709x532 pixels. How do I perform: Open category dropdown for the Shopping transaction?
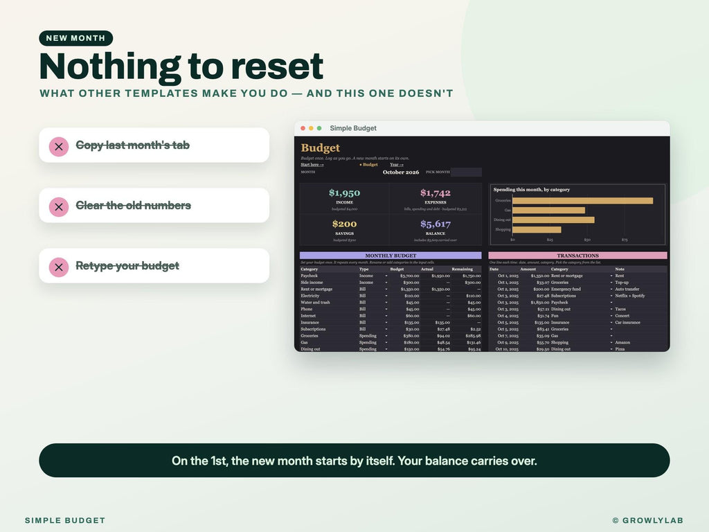611,342
